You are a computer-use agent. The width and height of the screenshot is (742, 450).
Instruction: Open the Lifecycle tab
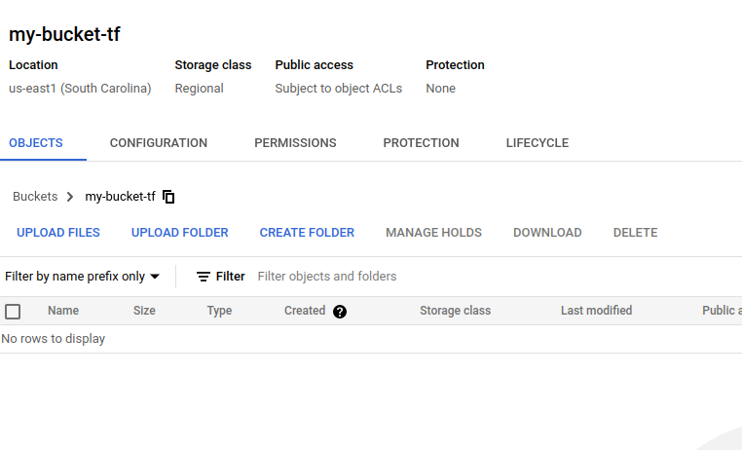coord(538,143)
